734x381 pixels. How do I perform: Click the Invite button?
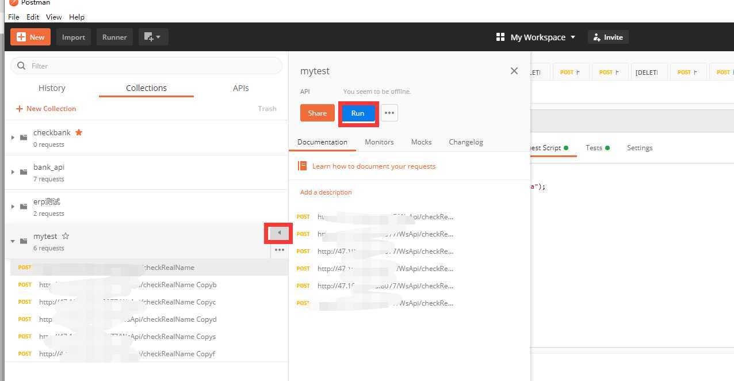pos(609,37)
